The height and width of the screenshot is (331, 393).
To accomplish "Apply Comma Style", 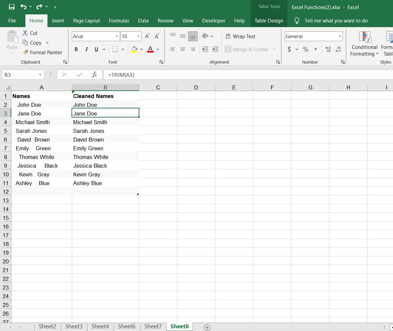I will (315, 49).
